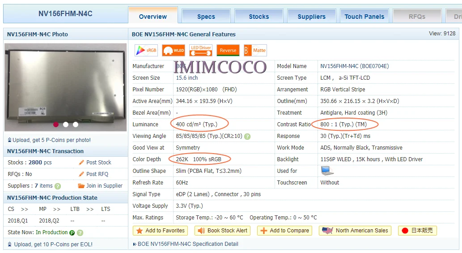
Task: Select the first red photo dot
Action: [56, 124]
